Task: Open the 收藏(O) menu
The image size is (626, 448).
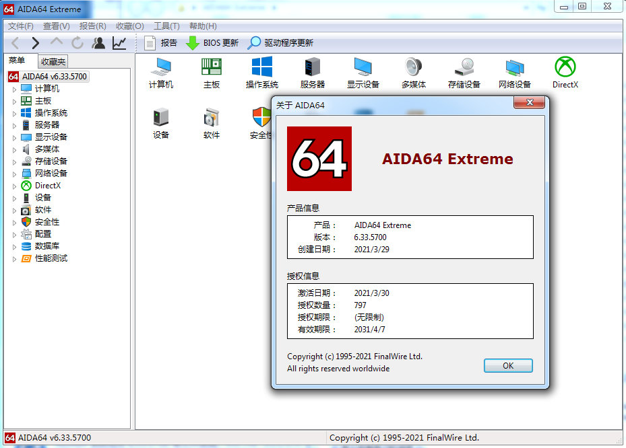Action: 130,26
